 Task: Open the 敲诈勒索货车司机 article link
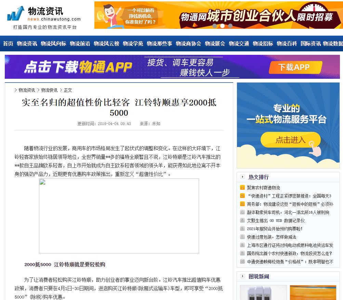point(288,212)
